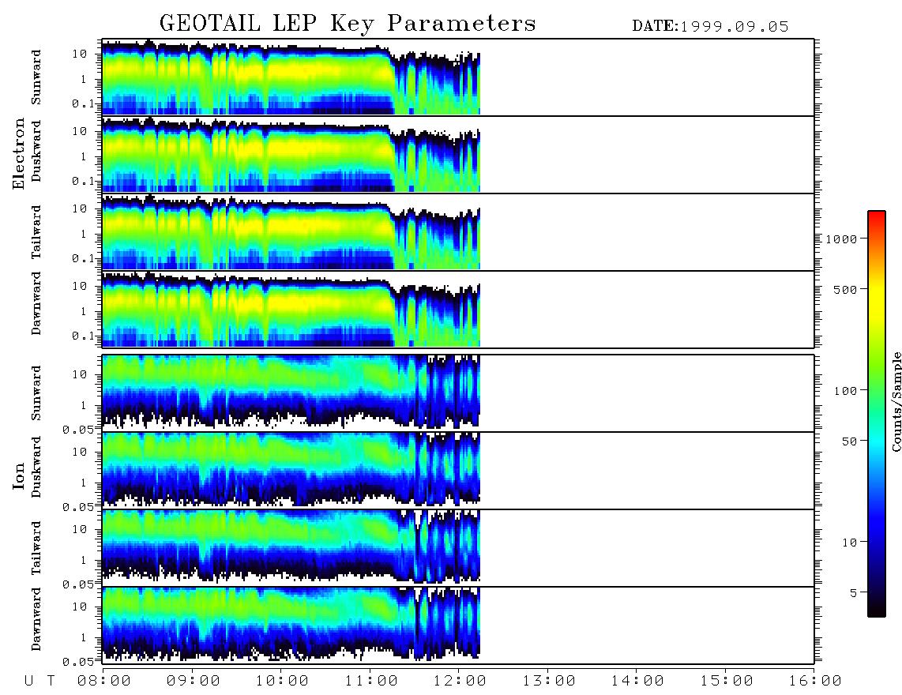
Task: Click the 0.1 tick of Electron Sunward panel
Action: click(x=84, y=104)
